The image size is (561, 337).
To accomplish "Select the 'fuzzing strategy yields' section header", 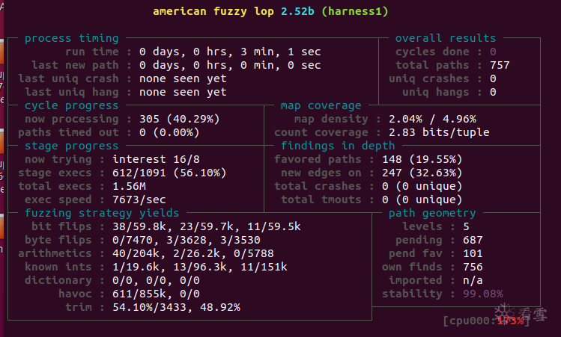I will [x=102, y=213].
